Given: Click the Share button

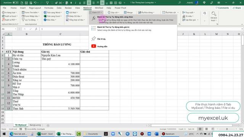Looking at the screenshot, I should [237, 8].
